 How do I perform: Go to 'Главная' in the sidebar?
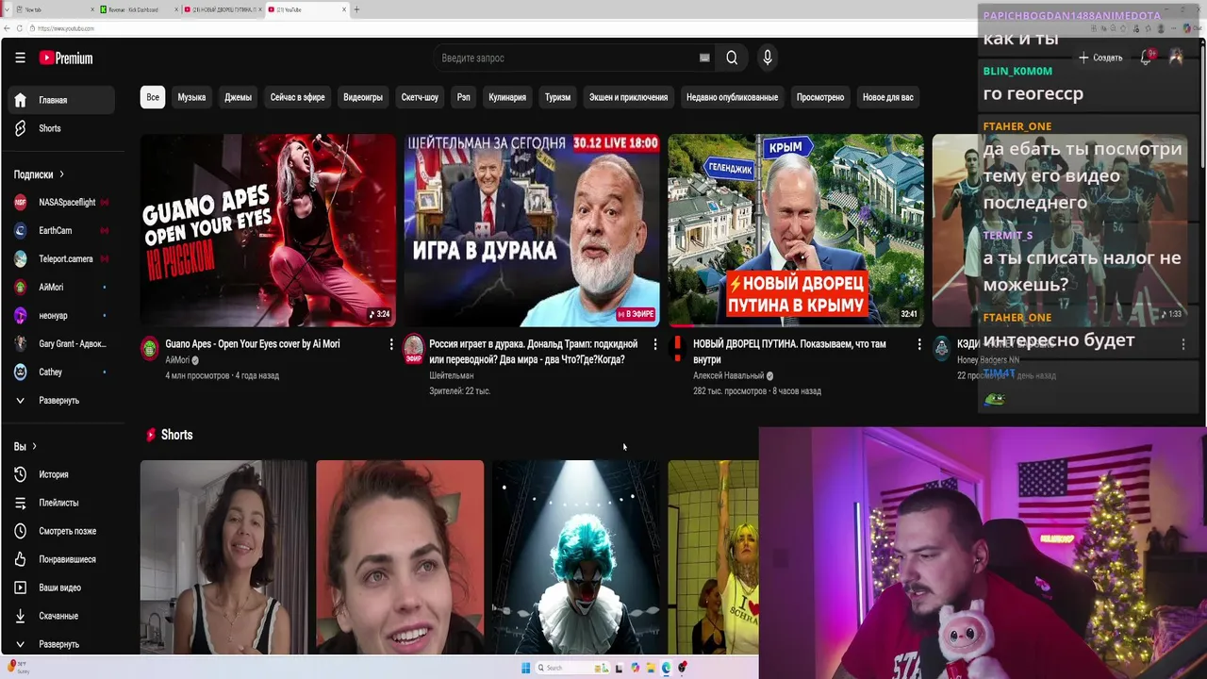click(x=61, y=100)
